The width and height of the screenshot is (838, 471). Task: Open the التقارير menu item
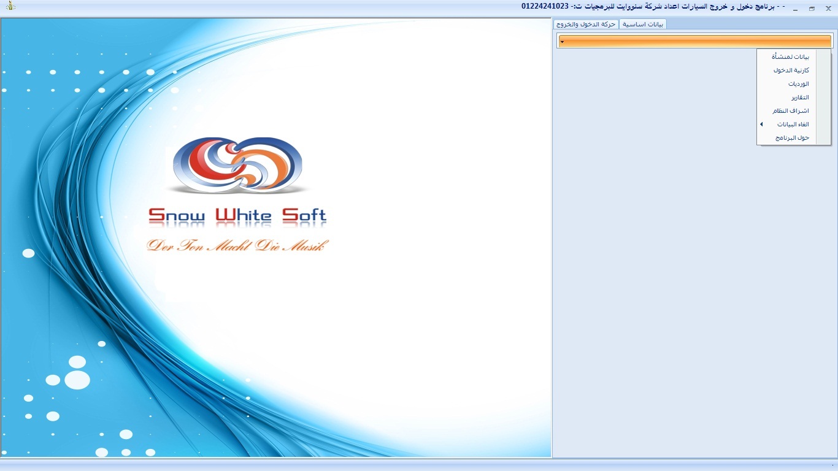(x=799, y=98)
